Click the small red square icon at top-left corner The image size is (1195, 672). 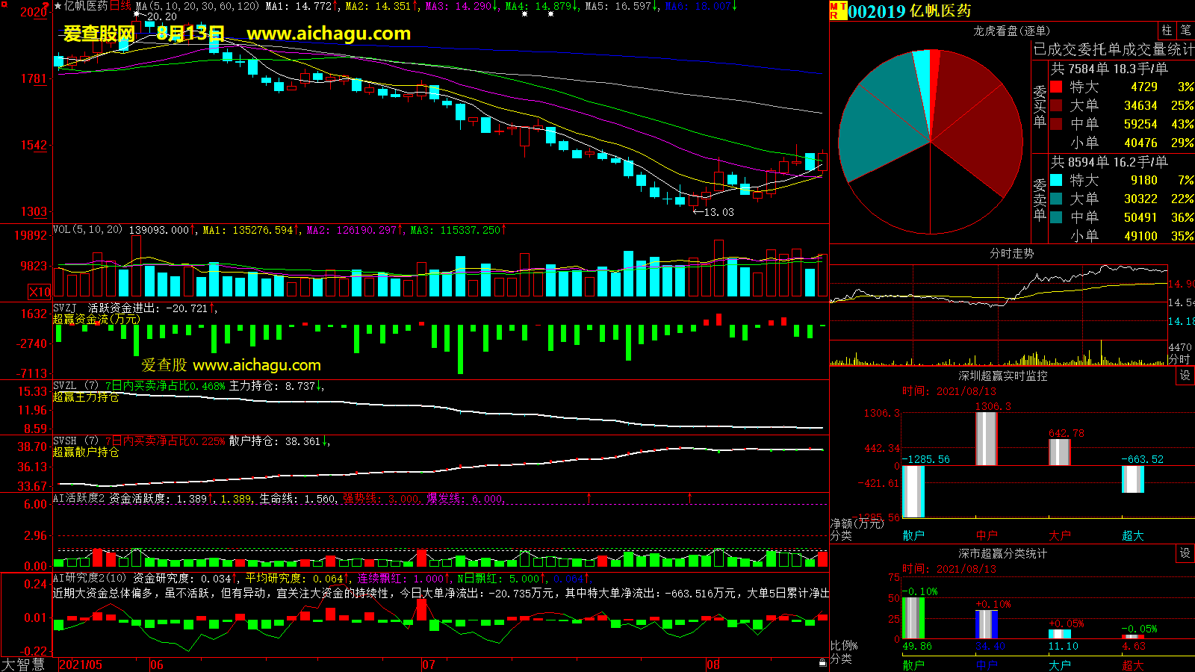[4, 4]
